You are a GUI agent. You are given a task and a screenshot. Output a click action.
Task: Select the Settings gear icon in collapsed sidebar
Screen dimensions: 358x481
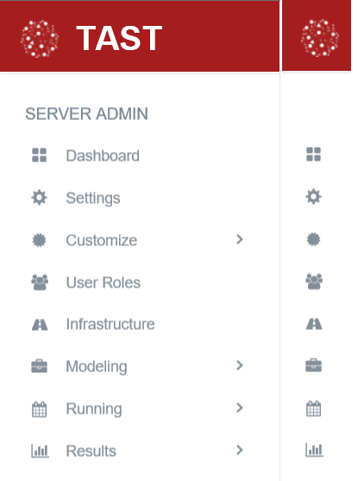click(x=313, y=197)
